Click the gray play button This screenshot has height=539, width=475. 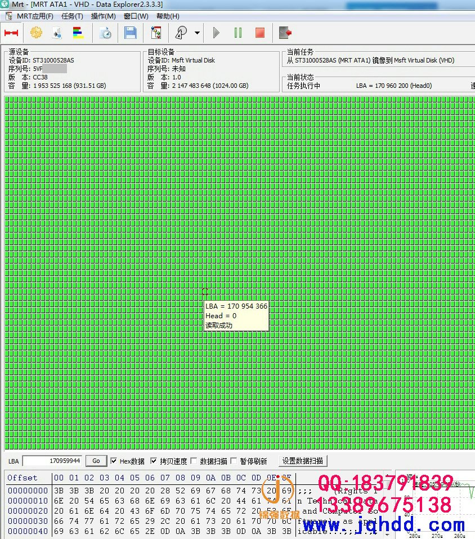[x=216, y=33]
